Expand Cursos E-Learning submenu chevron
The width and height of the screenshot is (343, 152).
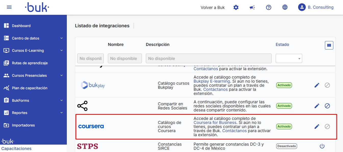(61, 50)
